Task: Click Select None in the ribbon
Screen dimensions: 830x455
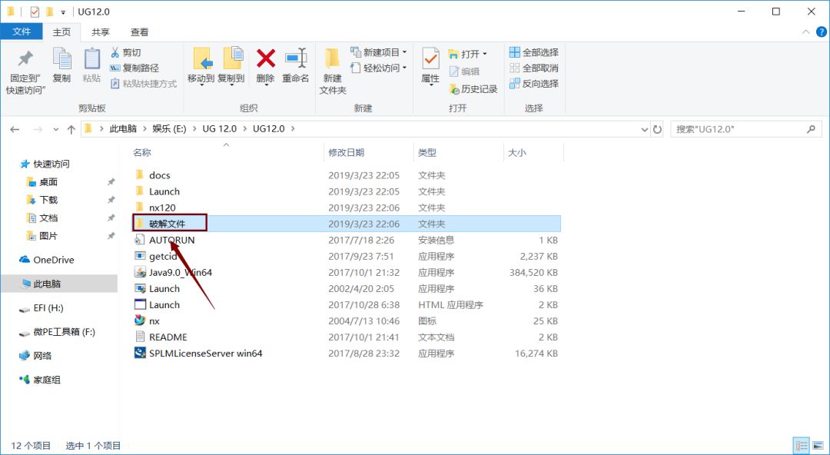Action: click(x=534, y=68)
